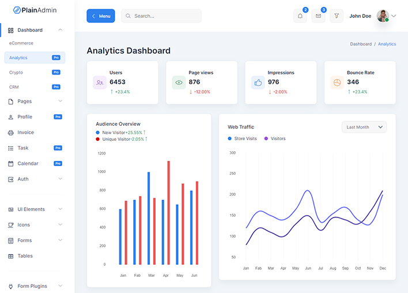The image size is (408, 293).
Task: Click the PlainAdmin logo
Action: click(x=35, y=10)
